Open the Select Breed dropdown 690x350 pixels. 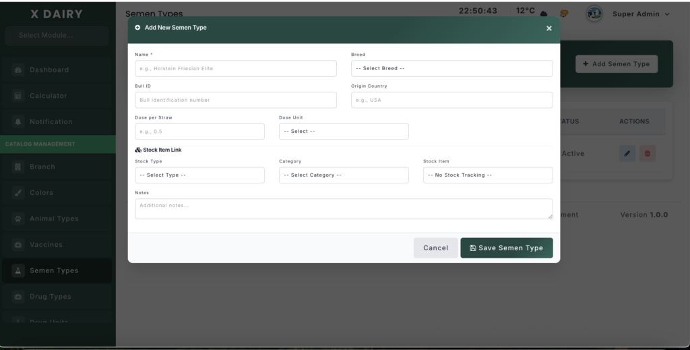tap(451, 69)
